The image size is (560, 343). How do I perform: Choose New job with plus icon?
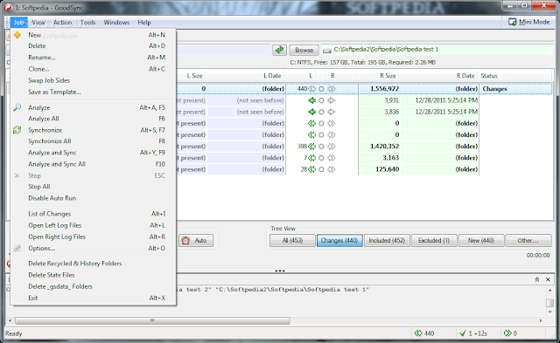94,35
